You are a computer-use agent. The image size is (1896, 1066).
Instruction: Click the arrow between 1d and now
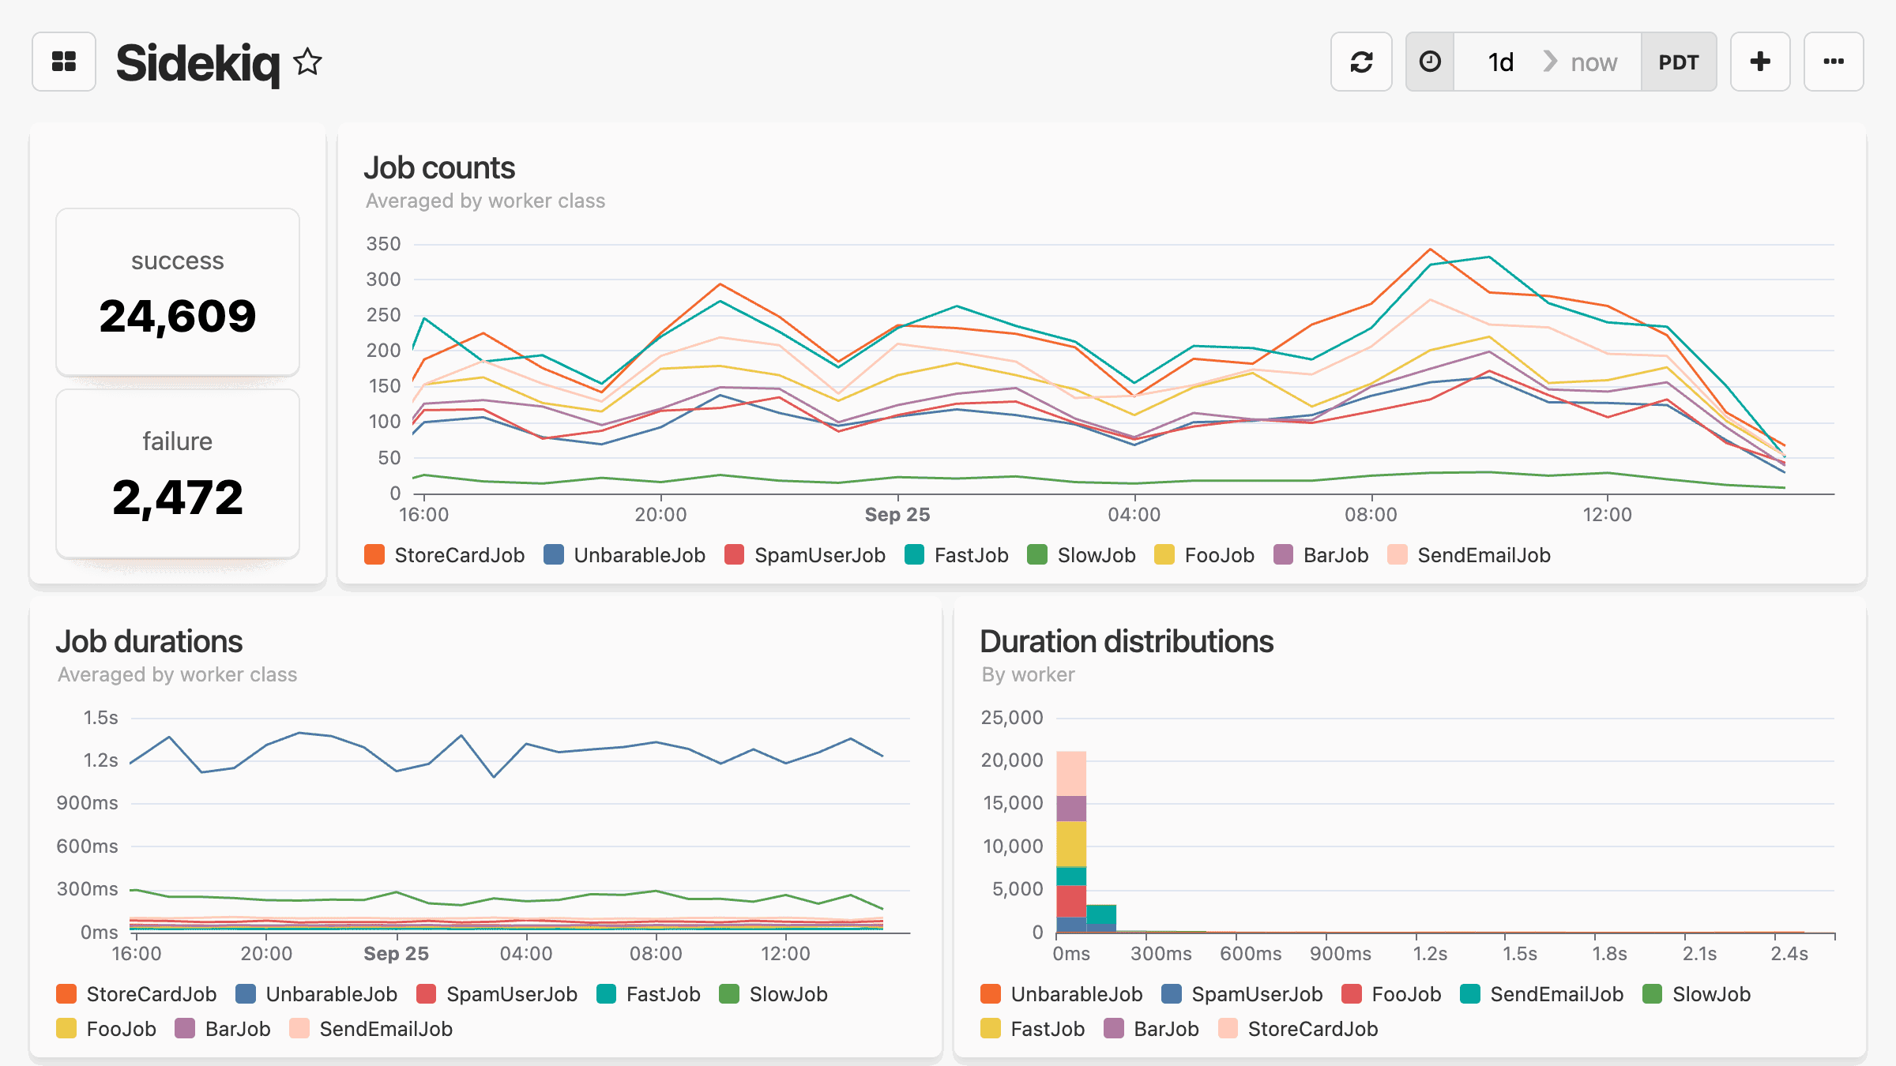(1549, 62)
